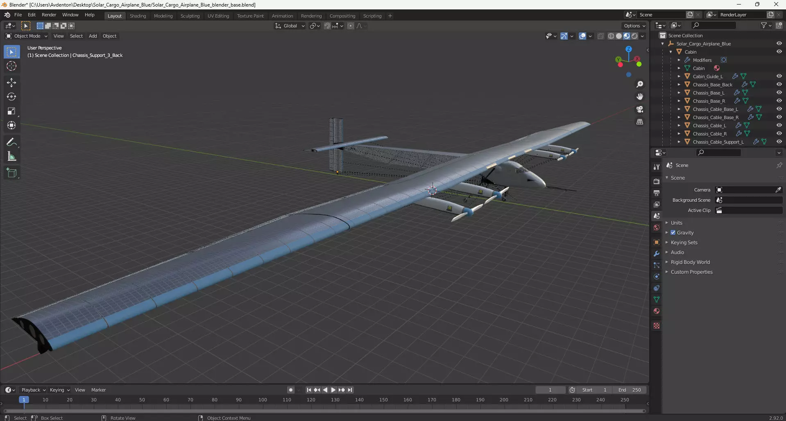Uncheck the Gravity checkbox

tap(673, 232)
